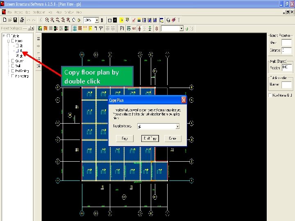Image resolution: width=295 pixels, height=221 pixels.
Task: Click the Copy button in Copy Plan dialog
Action: click(x=125, y=138)
